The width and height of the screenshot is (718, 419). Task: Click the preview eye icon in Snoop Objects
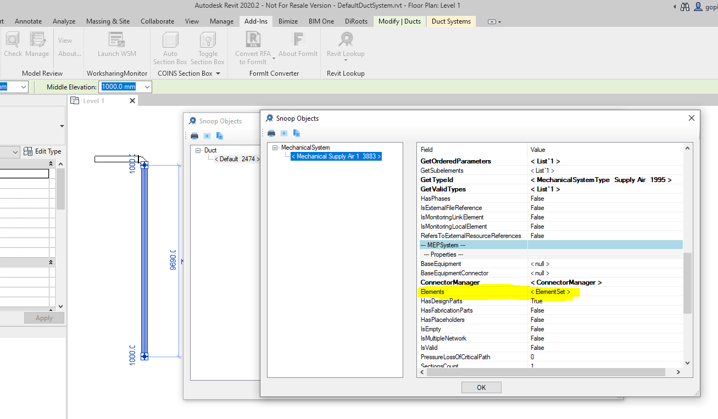[283, 133]
